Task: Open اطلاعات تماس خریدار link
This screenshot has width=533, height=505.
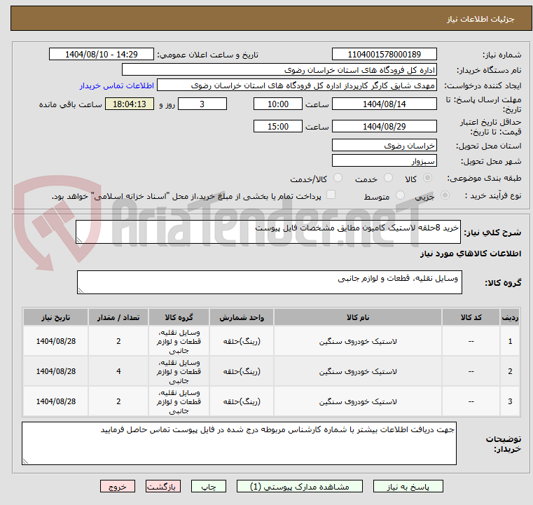Action: (x=117, y=85)
